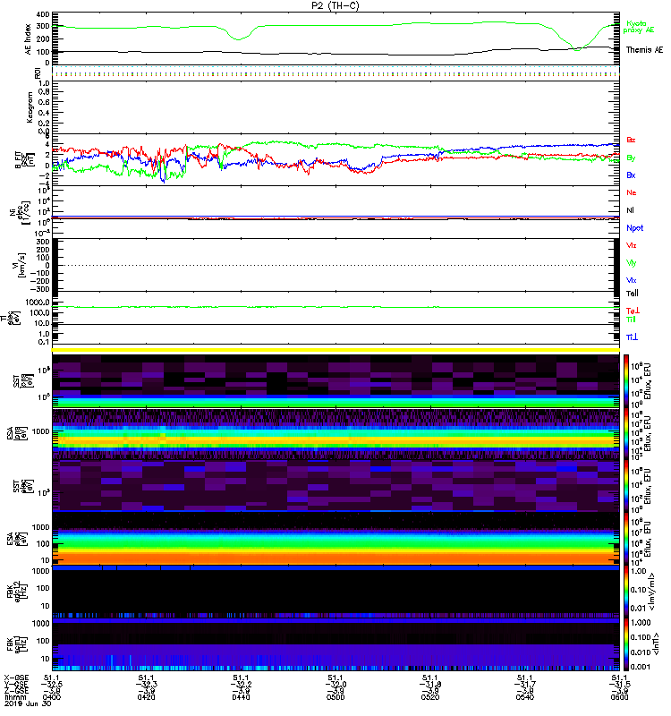671x716 pixels.
Task: Select the black "Themis AE" legend label
Action: click(x=644, y=50)
